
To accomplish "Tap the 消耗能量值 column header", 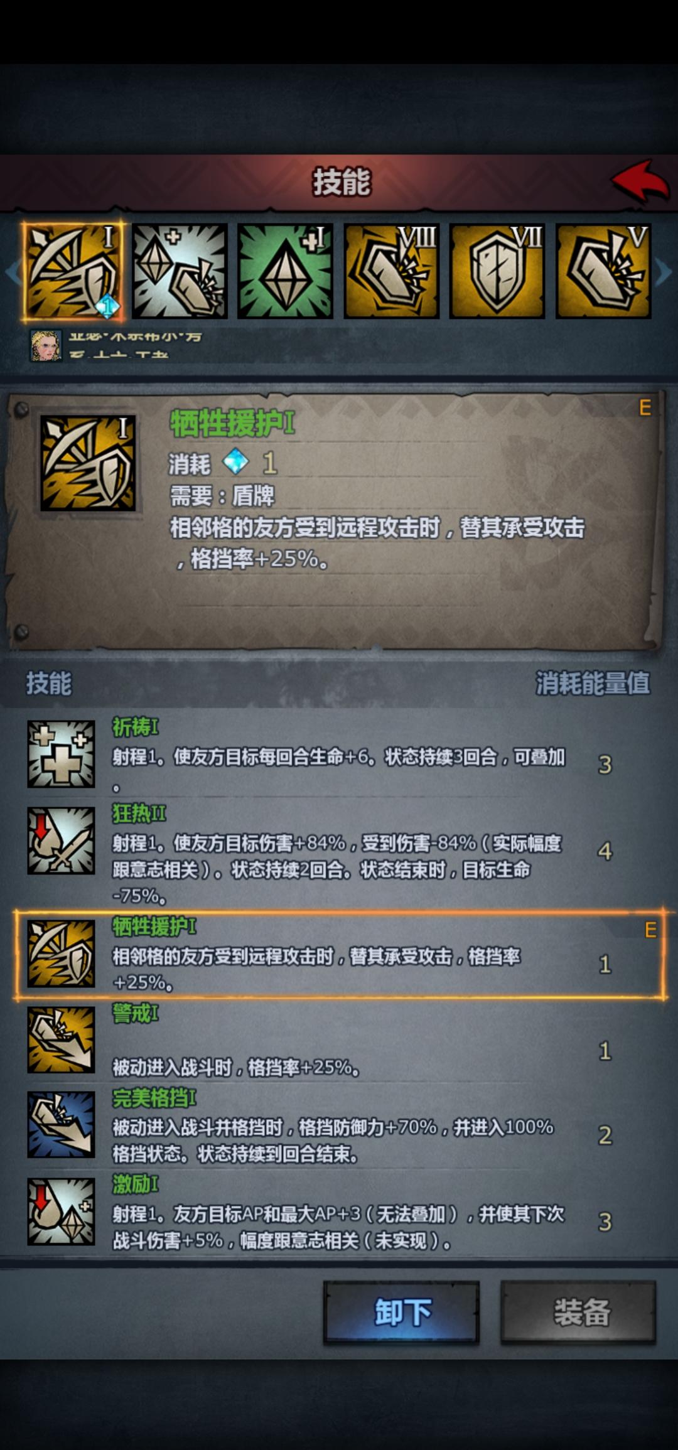I will (593, 683).
